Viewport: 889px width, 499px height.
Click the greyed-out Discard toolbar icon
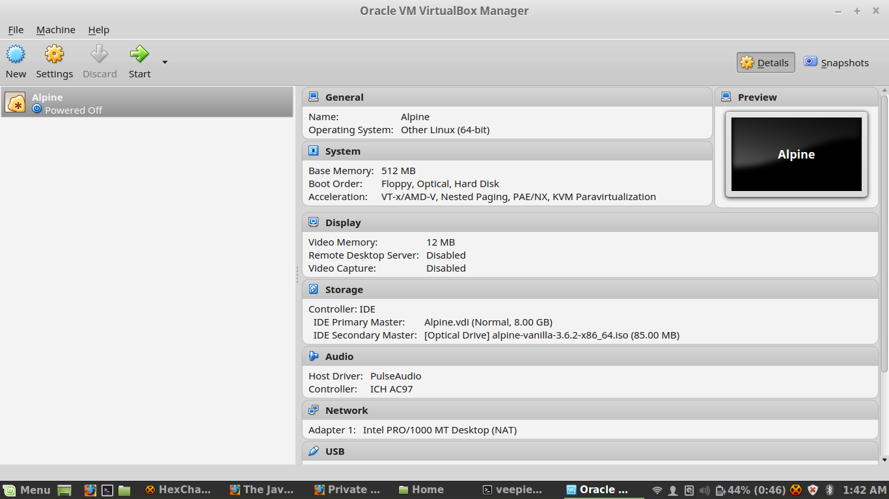point(99,54)
